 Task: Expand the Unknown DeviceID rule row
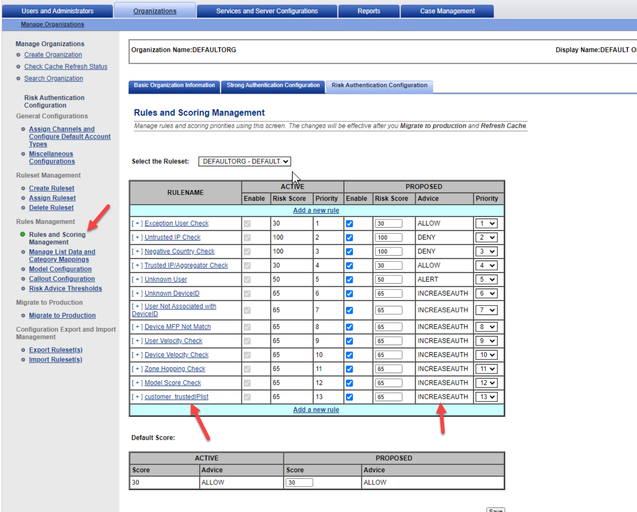tap(137, 293)
